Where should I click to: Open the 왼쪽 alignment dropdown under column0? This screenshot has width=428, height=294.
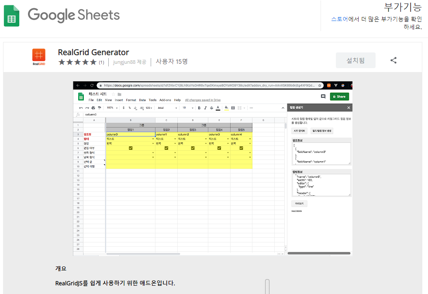[x=153, y=144]
